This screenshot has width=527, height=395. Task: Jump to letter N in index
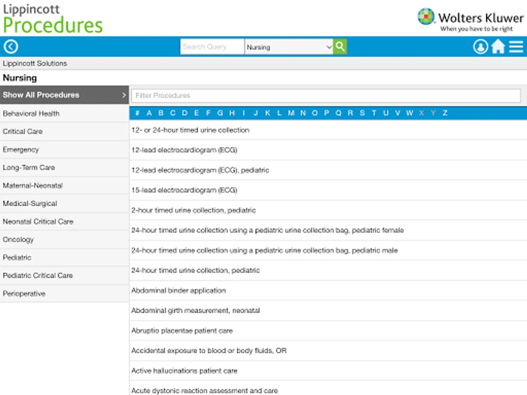tap(303, 113)
